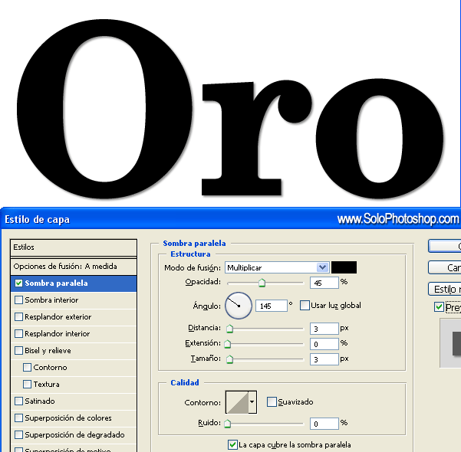Select Estilos in the left list
Viewport: 461px width, 452px height.
73,247
